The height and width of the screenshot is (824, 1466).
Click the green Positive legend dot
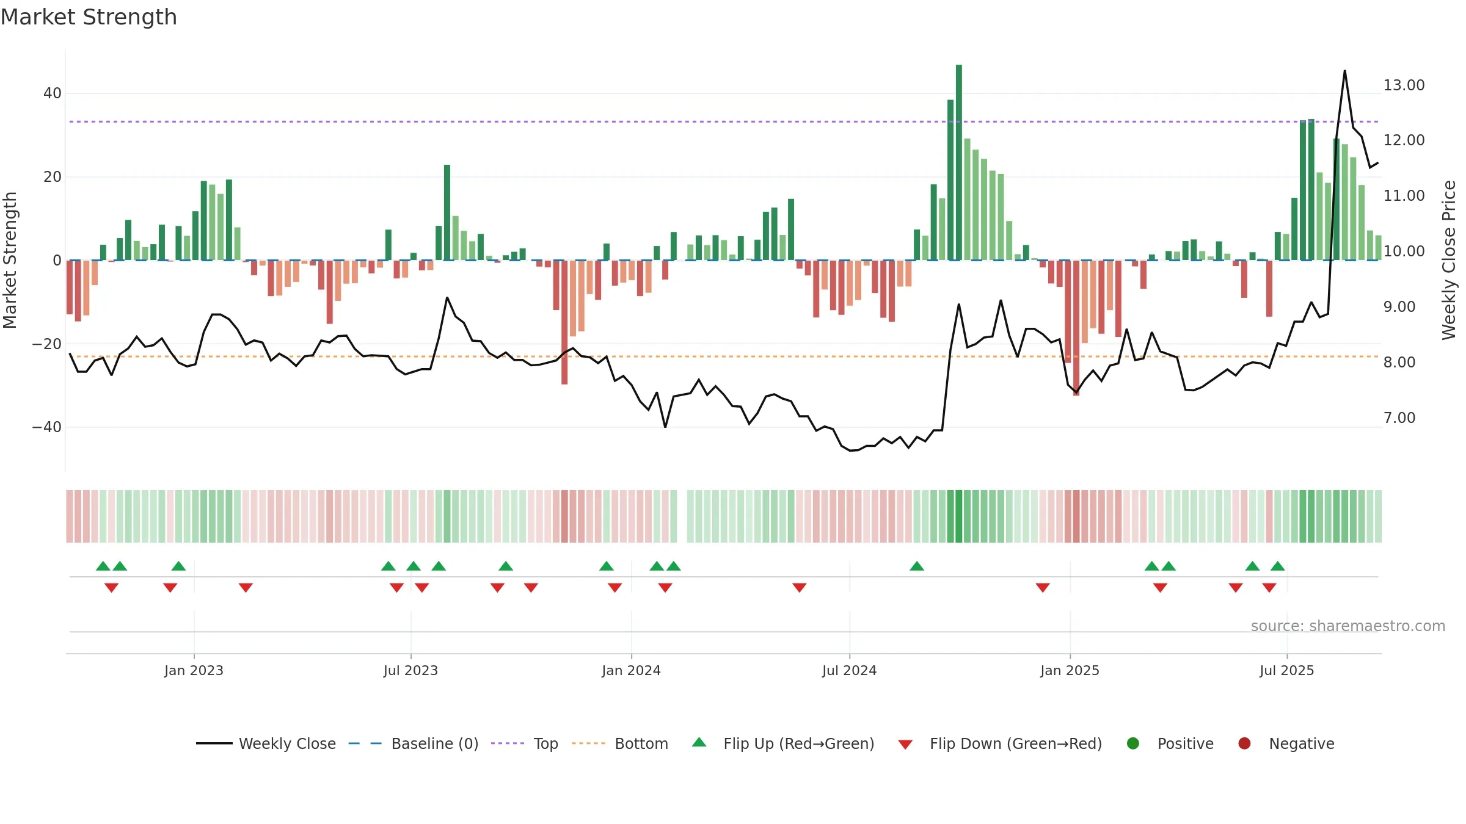1133,743
